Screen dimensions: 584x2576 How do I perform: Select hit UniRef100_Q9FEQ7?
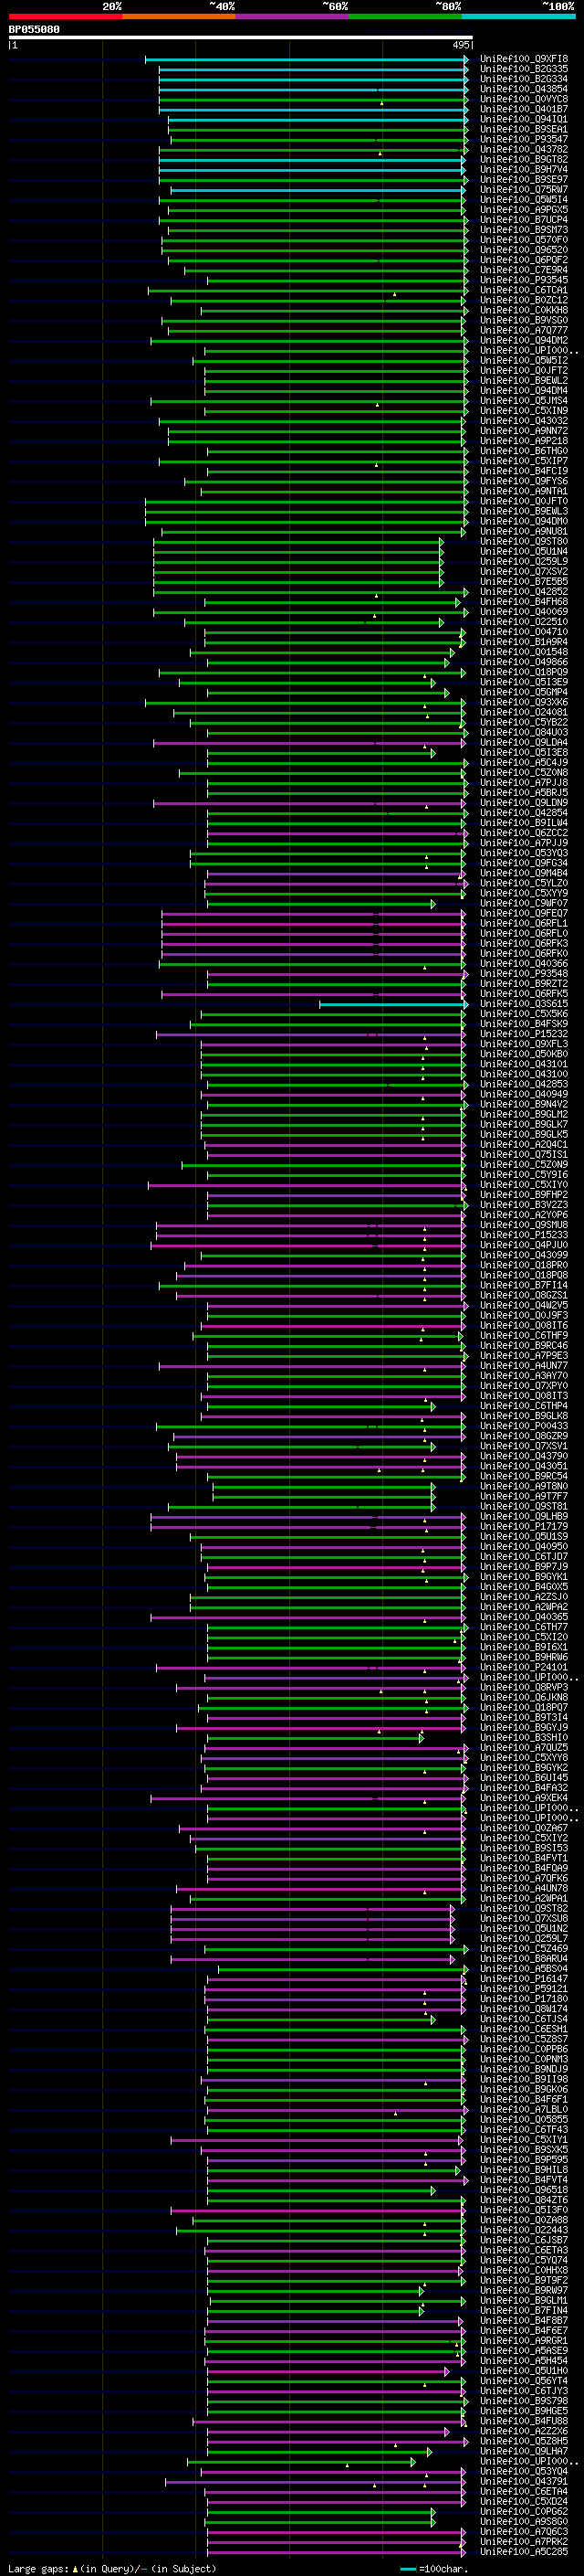click(523, 913)
